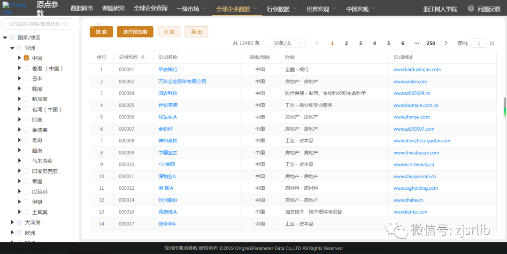Click the 000012 company code cell
This screenshot has width=507, height=254.
coord(126,188)
